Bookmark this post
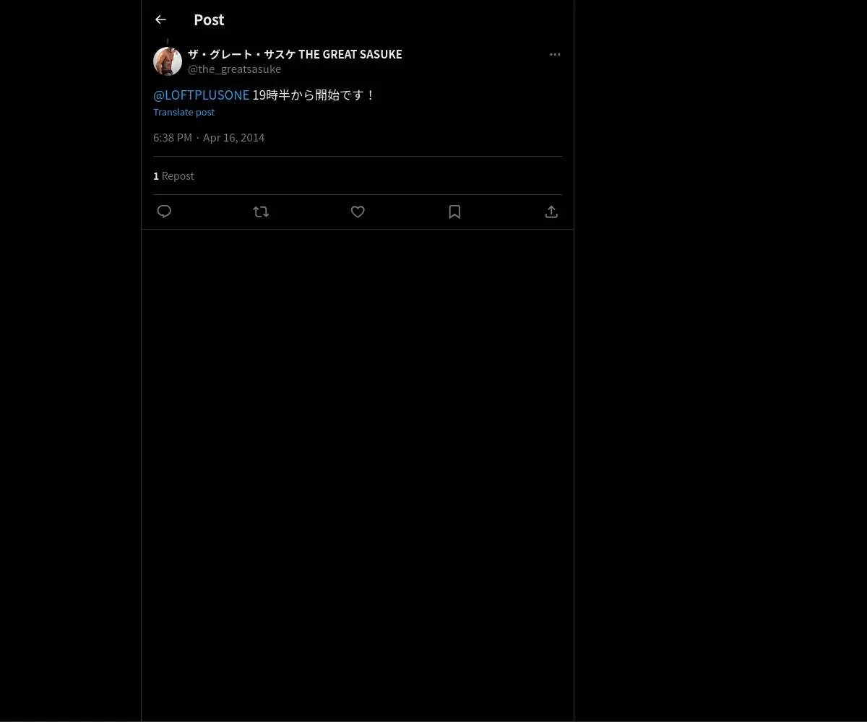 click(x=454, y=212)
